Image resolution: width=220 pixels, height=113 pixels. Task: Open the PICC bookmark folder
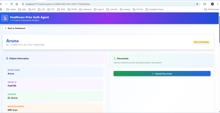point(51,9)
